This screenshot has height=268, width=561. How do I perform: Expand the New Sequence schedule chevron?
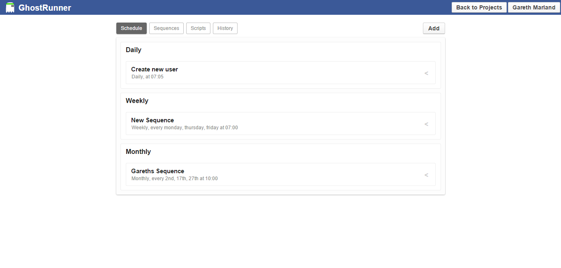pos(426,124)
